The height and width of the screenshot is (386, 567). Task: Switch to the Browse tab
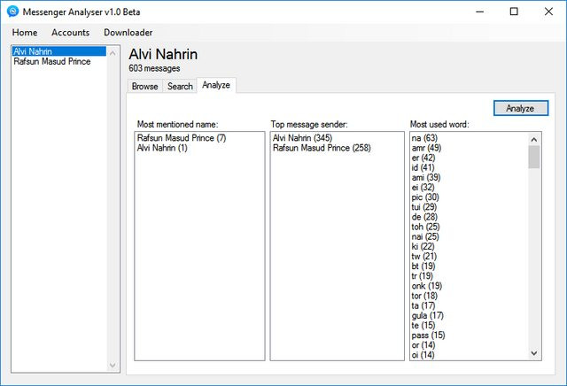pos(144,87)
